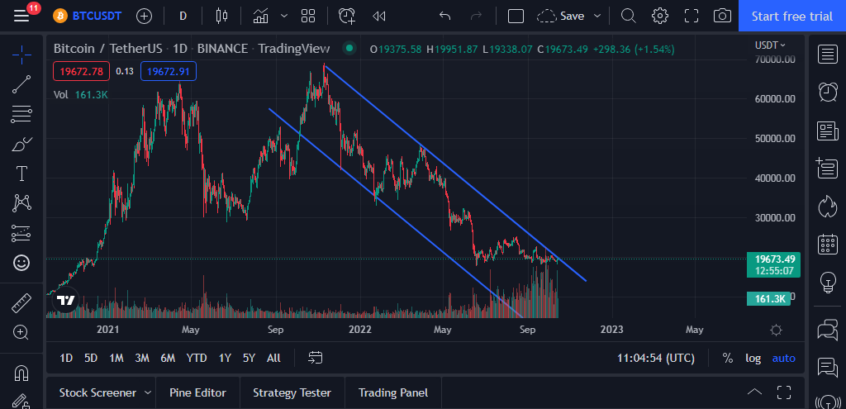Viewport: 846px width, 409px height.
Task: Select the 1Y date range
Action: (225, 358)
